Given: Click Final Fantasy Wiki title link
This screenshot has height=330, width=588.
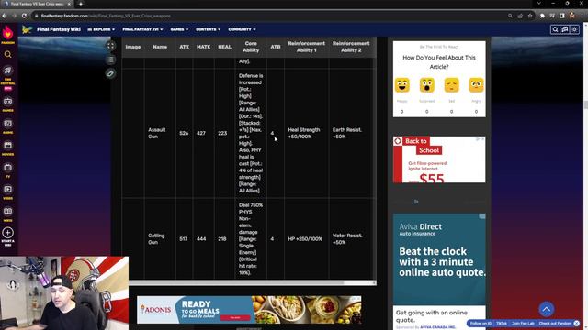Looking at the screenshot, I should [x=59, y=29].
